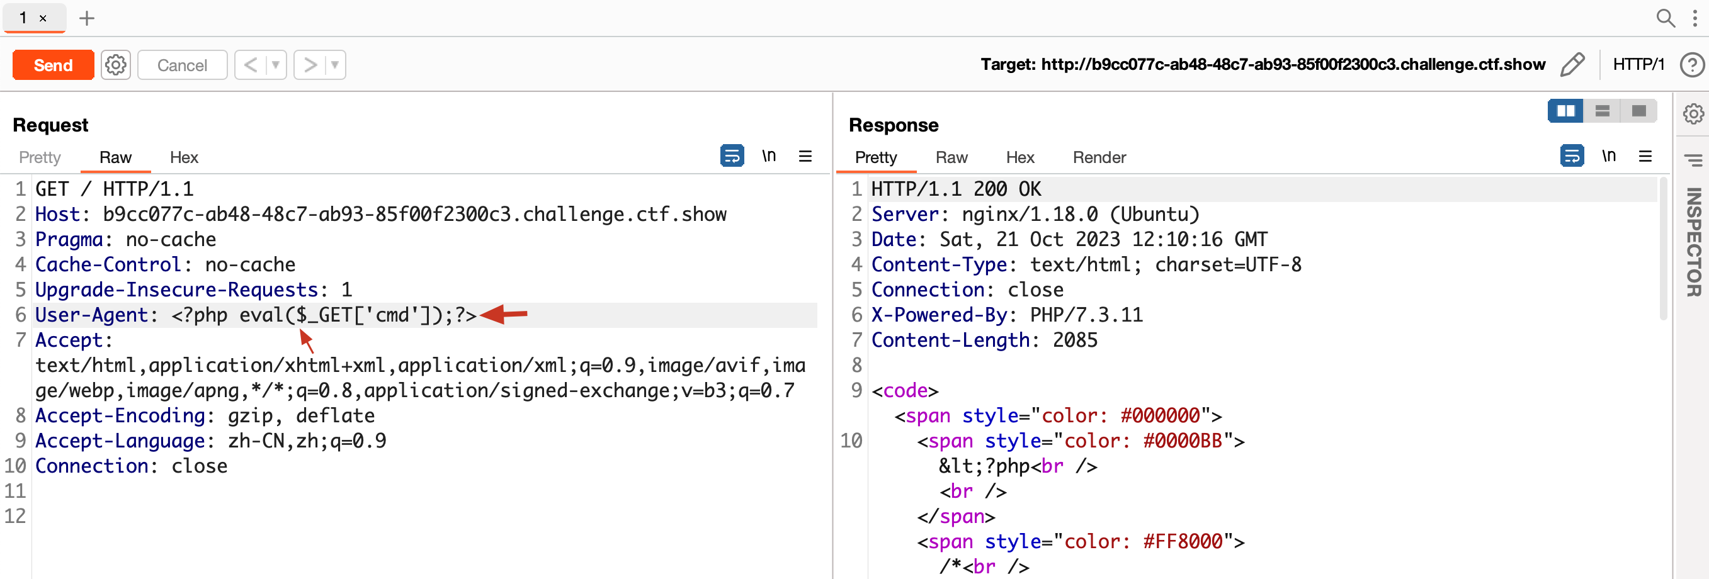This screenshot has height=579, width=1709.
Task: Go to previous request in history
Action: [x=250, y=65]
